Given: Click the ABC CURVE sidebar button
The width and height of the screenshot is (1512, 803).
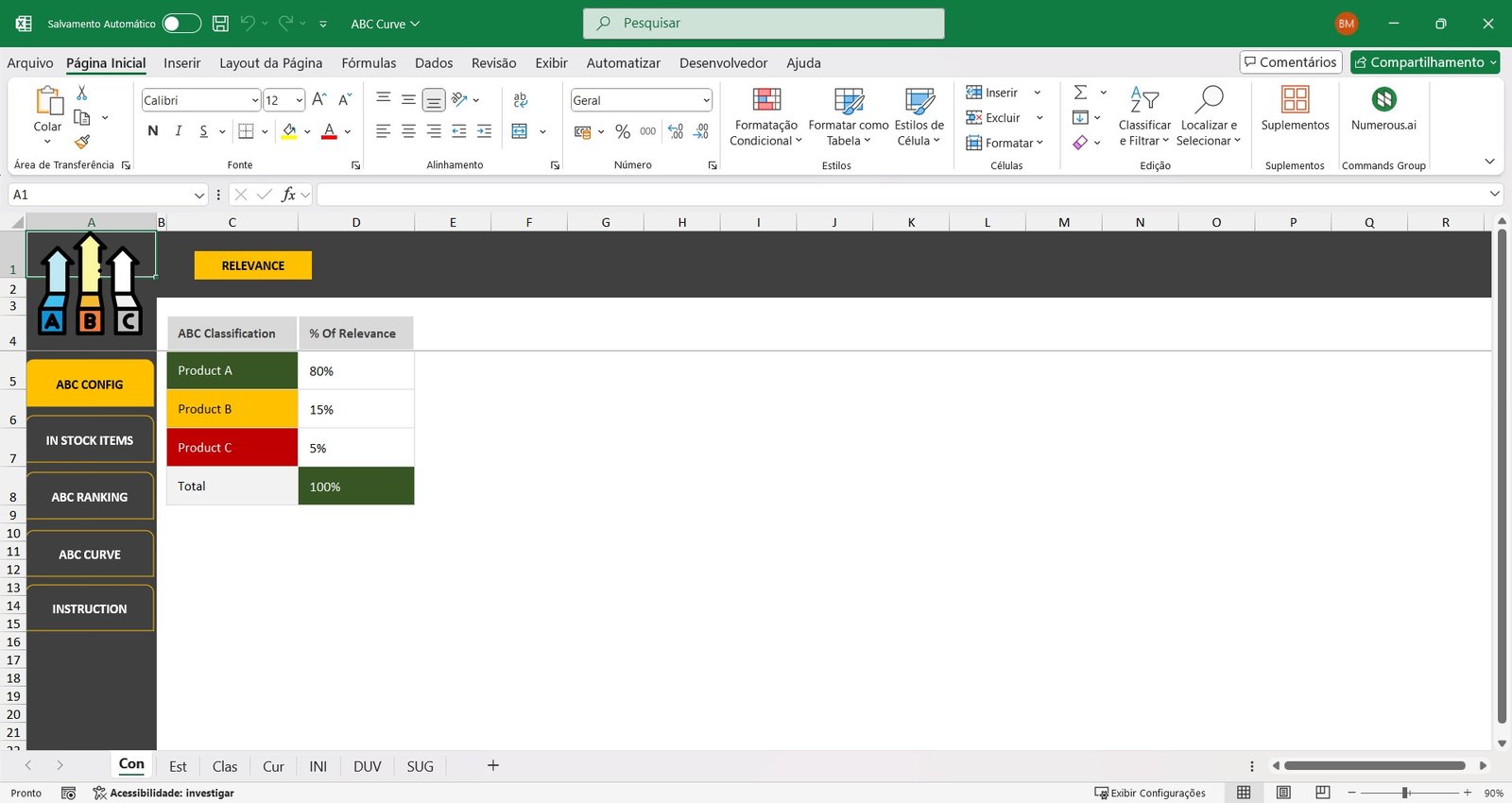Looking at the screenshot, I should pos(90,555).
